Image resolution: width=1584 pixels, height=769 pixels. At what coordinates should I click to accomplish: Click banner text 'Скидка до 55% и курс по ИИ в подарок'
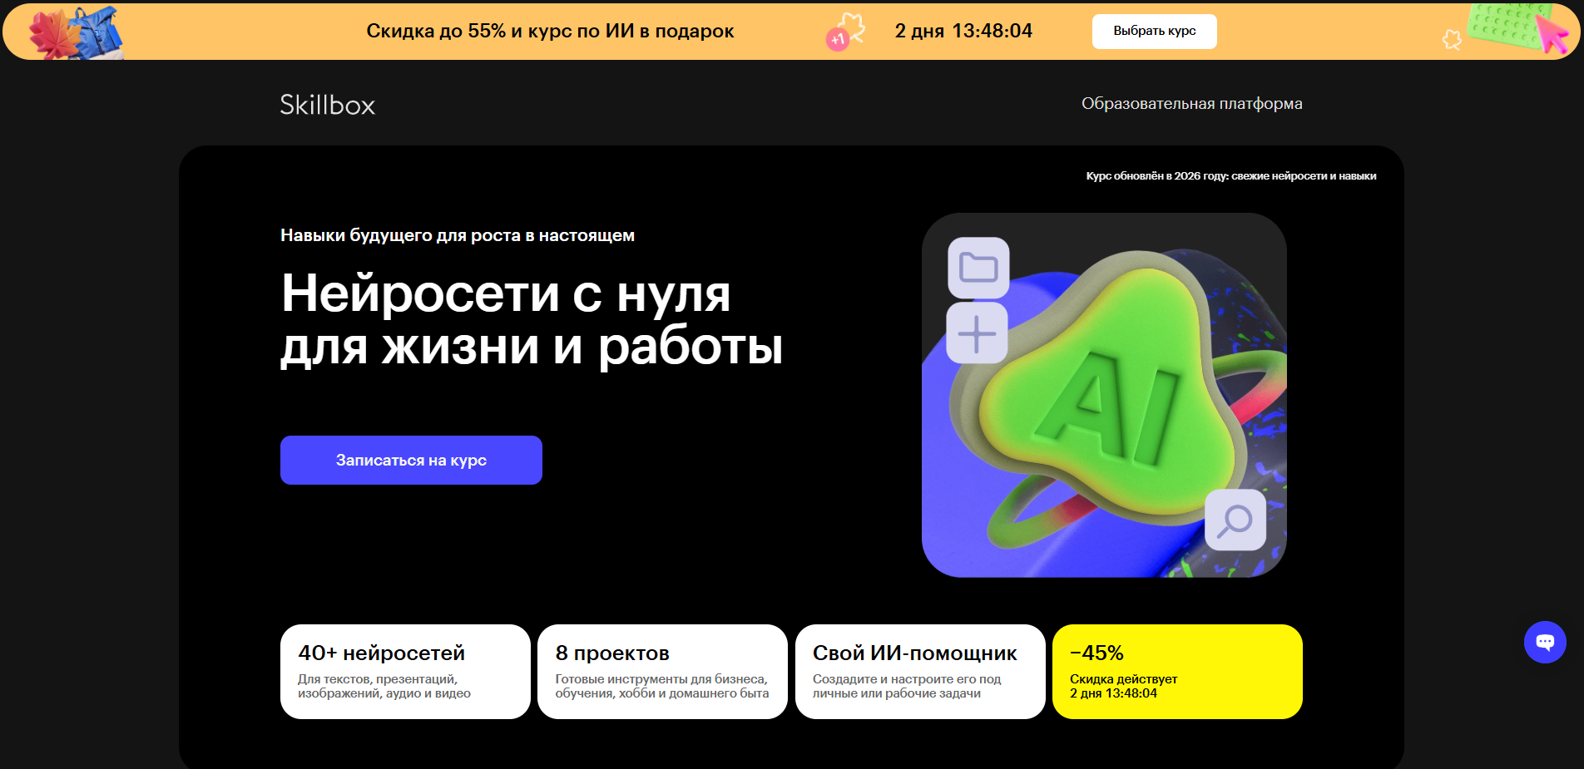[x=550, y=31]
